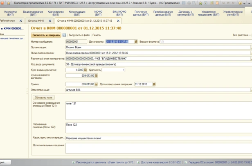Click the save diskette icon next to Записать и закрыть
Viewport: 252px width, 166px height.
64,35
